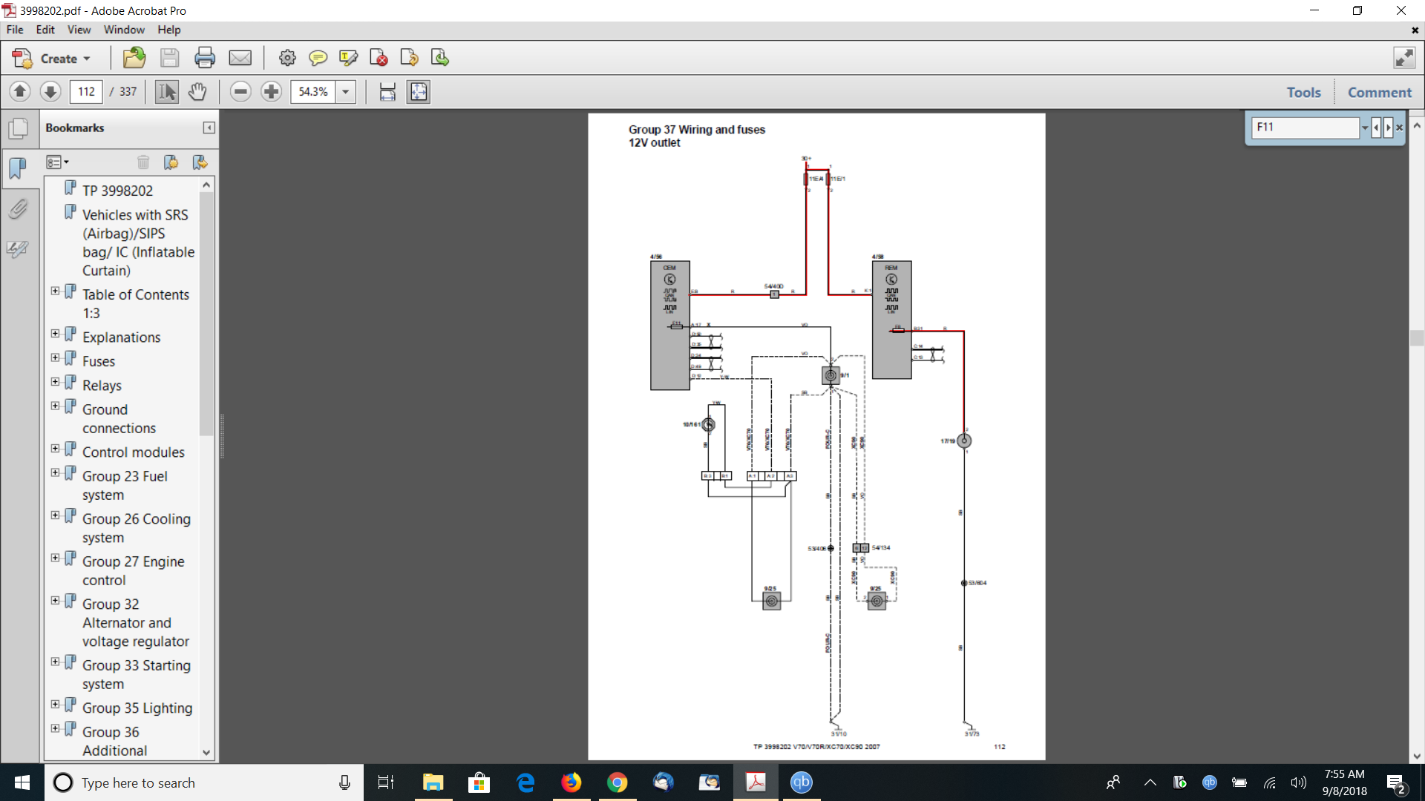Toggle the Bookmarks navigation panel button
The width and height of the screenshot is (1425, 801).
(x=18, y=168)
